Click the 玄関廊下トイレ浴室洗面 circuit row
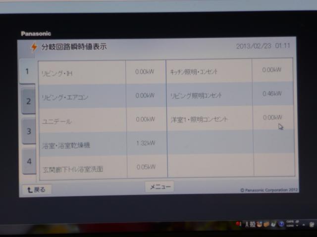This screenshot has height=237, width=317. point(82,169)
